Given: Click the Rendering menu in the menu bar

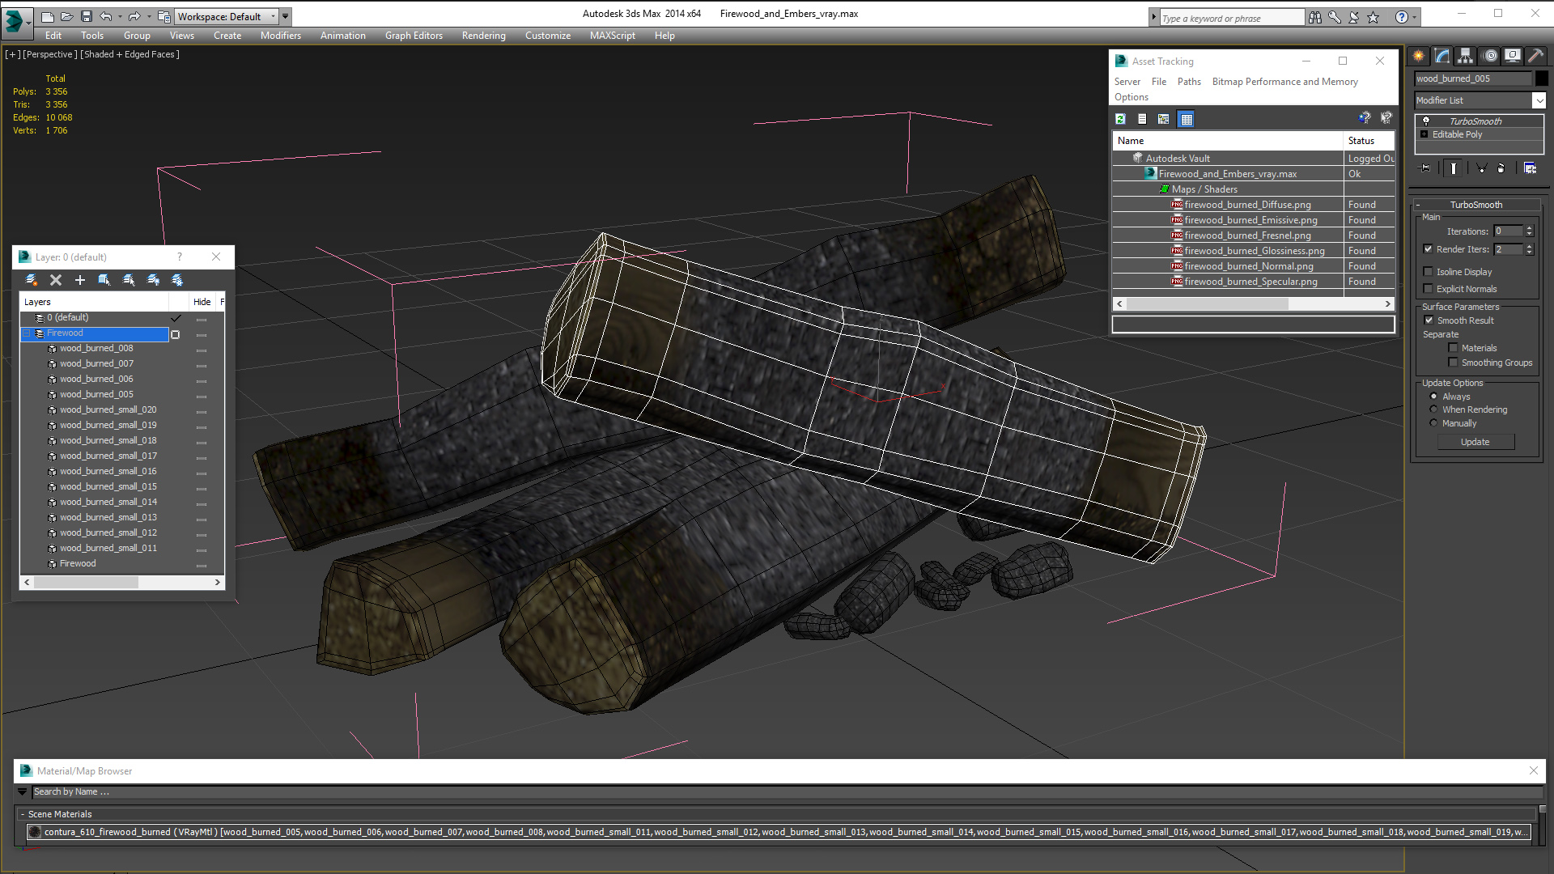Looking at the screenshot, I should (485, 36).
